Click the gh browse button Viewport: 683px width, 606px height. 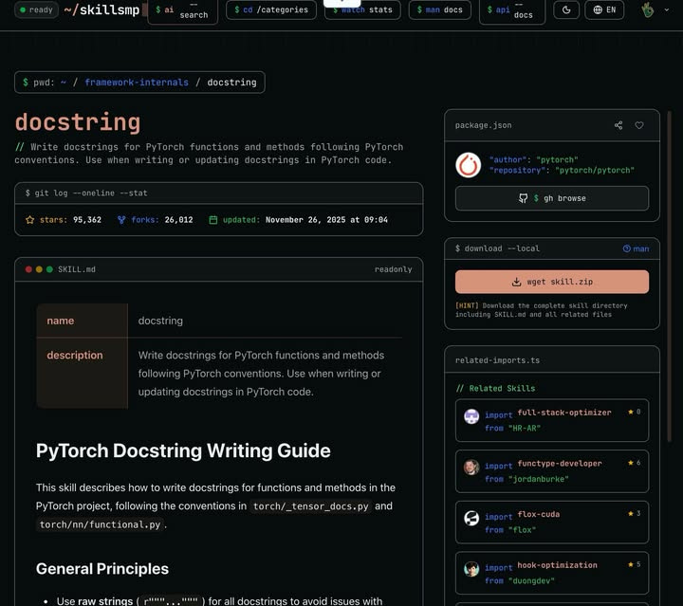tap(552, 198)
